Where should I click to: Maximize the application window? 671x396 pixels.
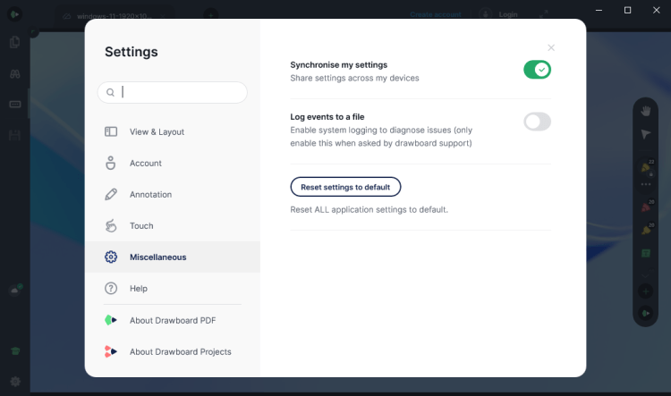pos(627,10)
